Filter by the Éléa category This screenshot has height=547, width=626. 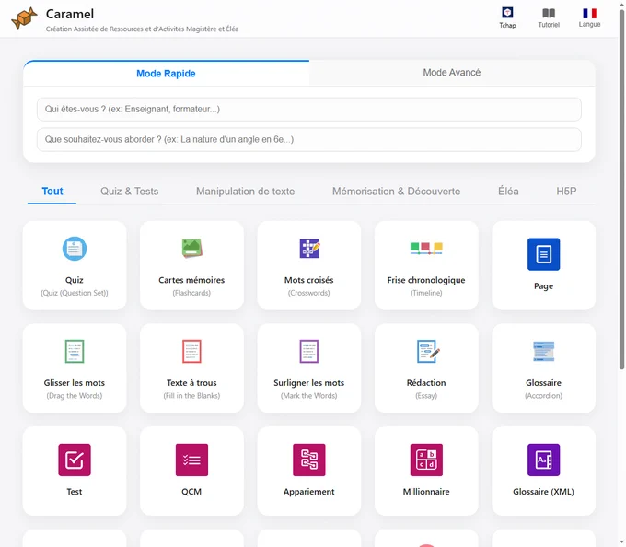point(508,192)
